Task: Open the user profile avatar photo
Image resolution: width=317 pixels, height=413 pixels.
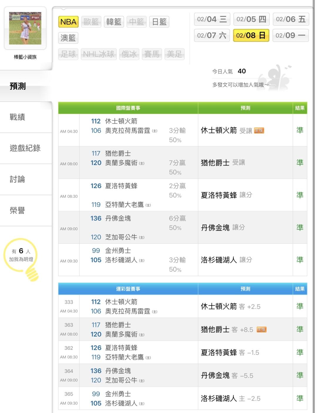Action: click(25, 28)
